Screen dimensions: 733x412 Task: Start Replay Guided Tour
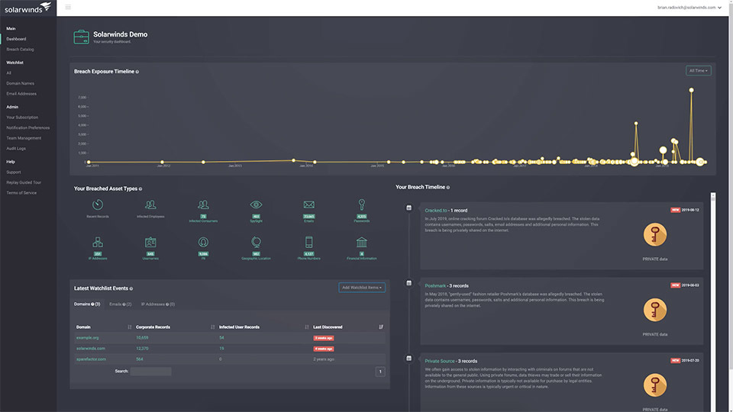pos(24,182)
